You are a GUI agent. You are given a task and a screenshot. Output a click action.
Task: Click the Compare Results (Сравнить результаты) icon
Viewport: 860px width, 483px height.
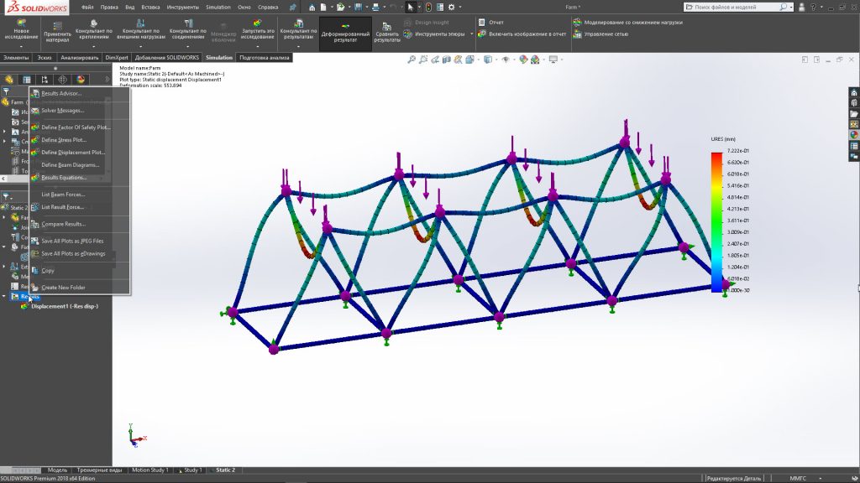(x=387, y=33)
